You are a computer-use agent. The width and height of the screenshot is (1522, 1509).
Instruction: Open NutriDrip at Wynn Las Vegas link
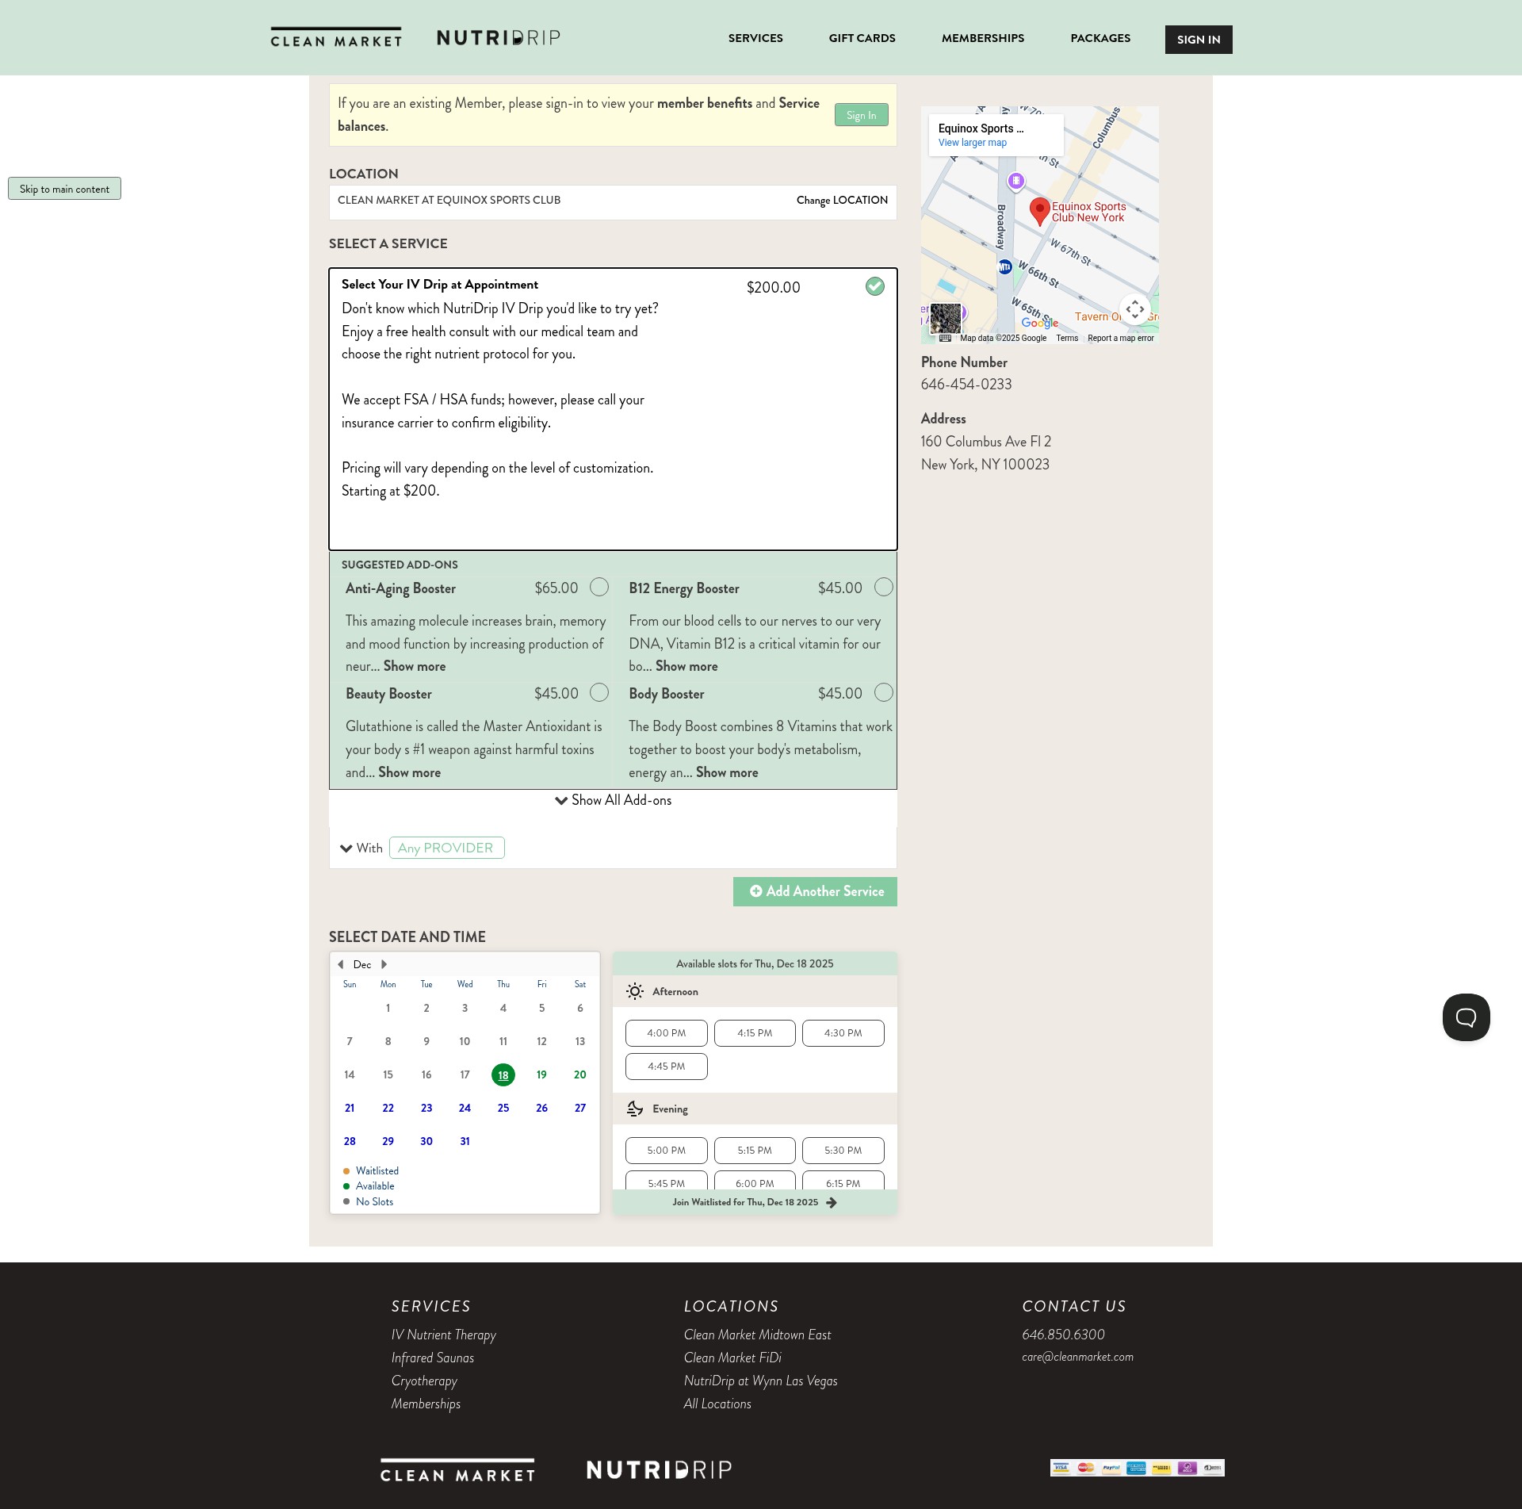[760, 1381]
